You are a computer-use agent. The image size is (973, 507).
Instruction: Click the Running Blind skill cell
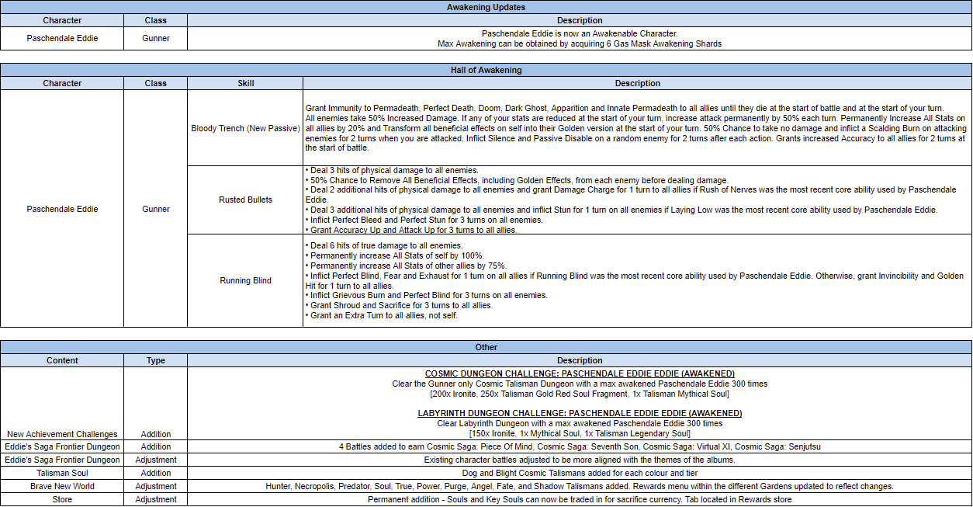[245, 280]
